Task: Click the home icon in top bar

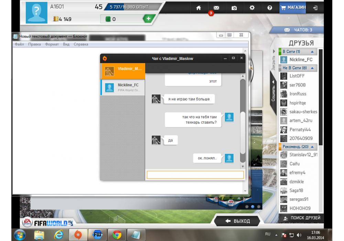Action: click(198, 8)
